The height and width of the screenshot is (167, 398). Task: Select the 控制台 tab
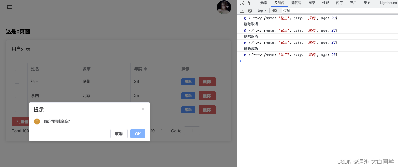click(x=279, y=3)
